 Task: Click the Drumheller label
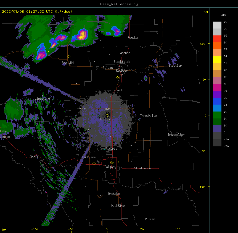[x=176, y=135]
